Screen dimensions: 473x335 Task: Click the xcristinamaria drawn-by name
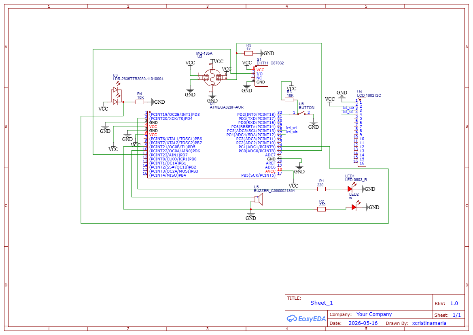(x=429, y=323)
